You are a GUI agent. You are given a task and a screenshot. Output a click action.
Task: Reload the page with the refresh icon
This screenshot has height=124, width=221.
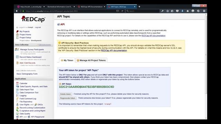pos(122,11)
